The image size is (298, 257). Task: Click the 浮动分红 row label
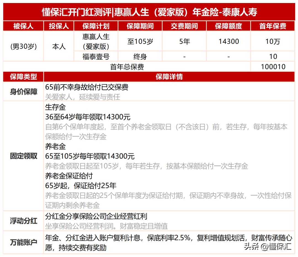tap(23, 221)
